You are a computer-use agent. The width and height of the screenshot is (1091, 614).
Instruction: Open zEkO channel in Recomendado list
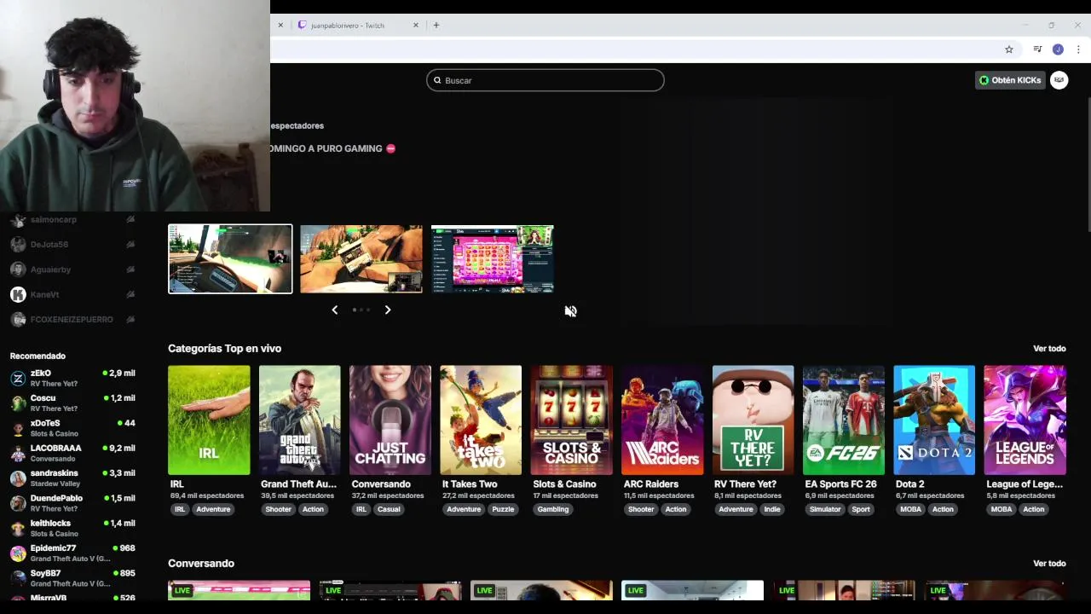click(72, 379)
